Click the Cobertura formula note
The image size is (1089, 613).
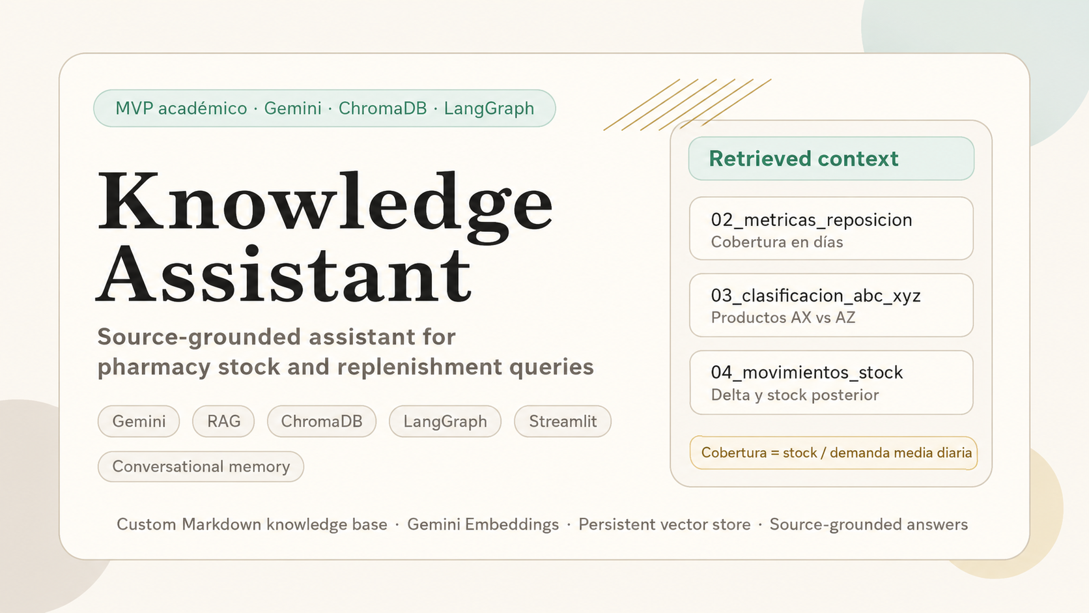tap(834, 453)
